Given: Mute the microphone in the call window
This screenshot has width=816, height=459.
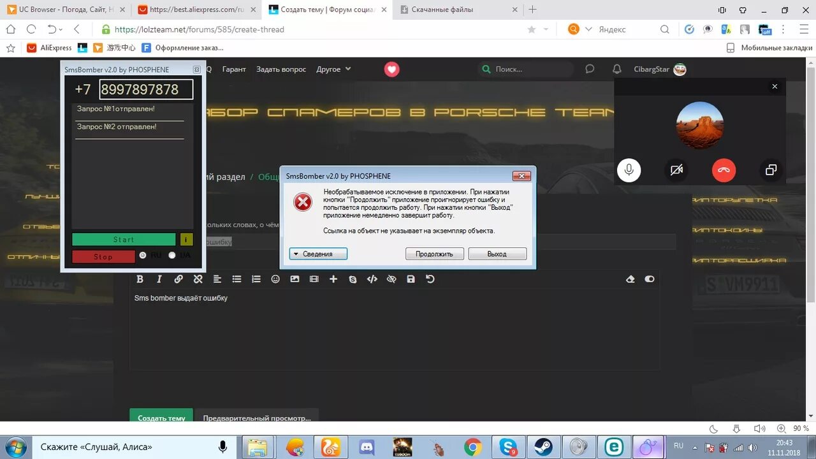Looking at the screenshot, I should pyautogui.click(x=629, y=170).
